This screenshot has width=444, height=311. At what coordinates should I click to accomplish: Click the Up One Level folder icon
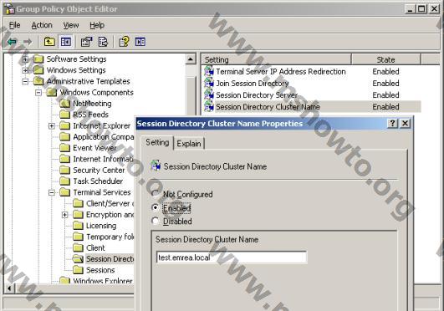[49, 42]
